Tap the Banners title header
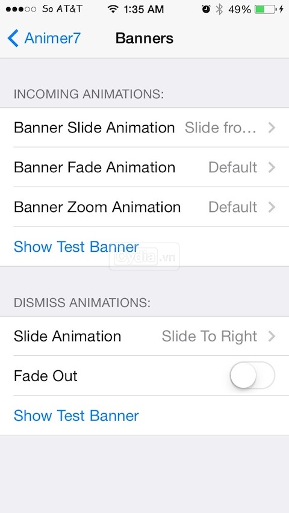The image size is (289, 513). [144, 39]
